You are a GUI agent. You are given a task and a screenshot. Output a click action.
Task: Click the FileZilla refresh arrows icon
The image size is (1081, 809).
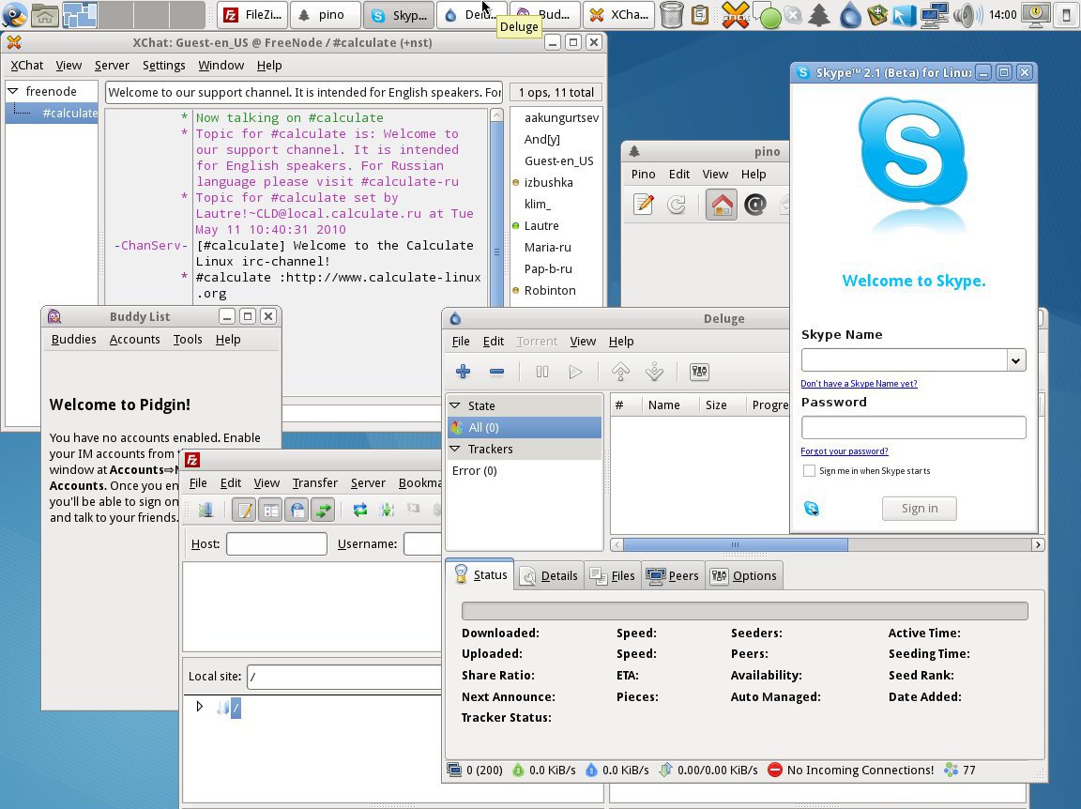(359, 510)
